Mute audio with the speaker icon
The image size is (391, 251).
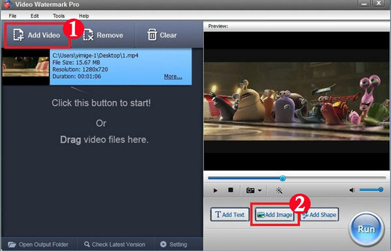pos(352,191)
